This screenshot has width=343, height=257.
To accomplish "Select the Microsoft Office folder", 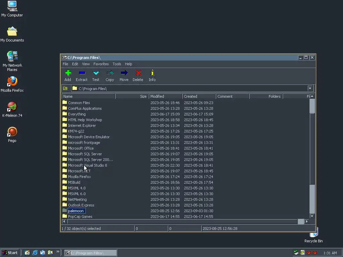I will click(80, 148).
